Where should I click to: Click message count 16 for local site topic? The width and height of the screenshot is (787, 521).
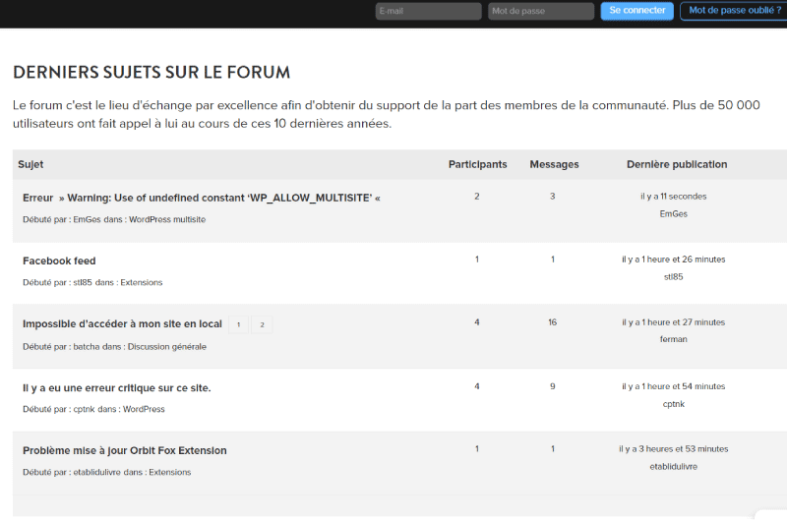coord(552,322)
